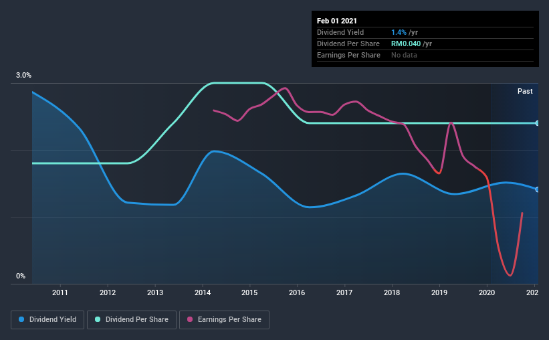The width and height of the screenshot is (549, 340).
Task: Click the teal Dividend Per Share end marker
Action: point(537,123)
